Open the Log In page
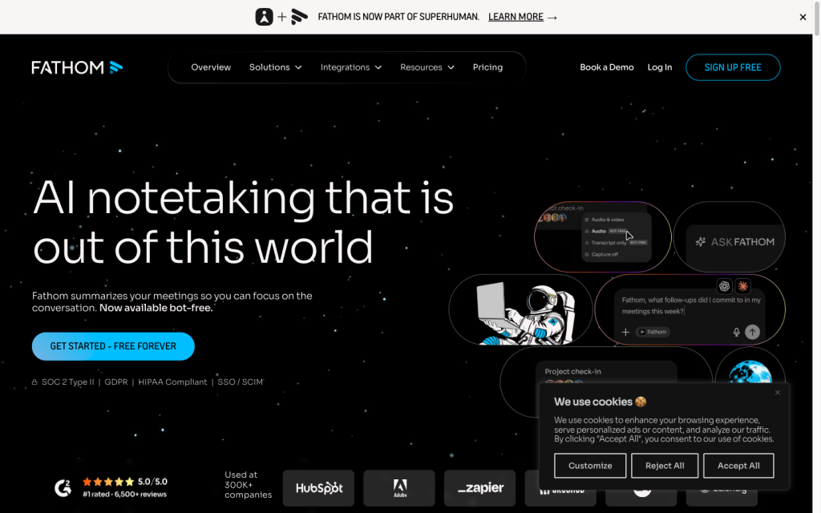Screen dimensions: 821x513 tap(659, 67)
